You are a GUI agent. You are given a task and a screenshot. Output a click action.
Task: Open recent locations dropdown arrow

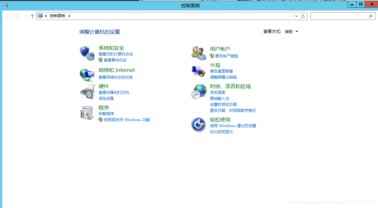25,16
